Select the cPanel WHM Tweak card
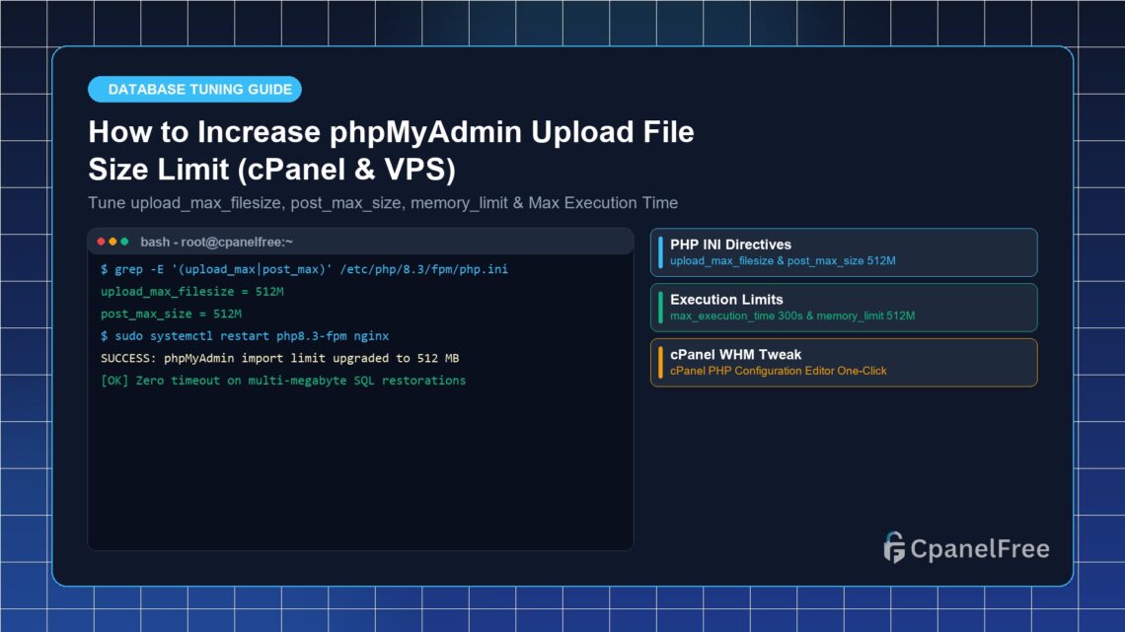Screen dimensions: 1125x632 (x=844, y=363)
